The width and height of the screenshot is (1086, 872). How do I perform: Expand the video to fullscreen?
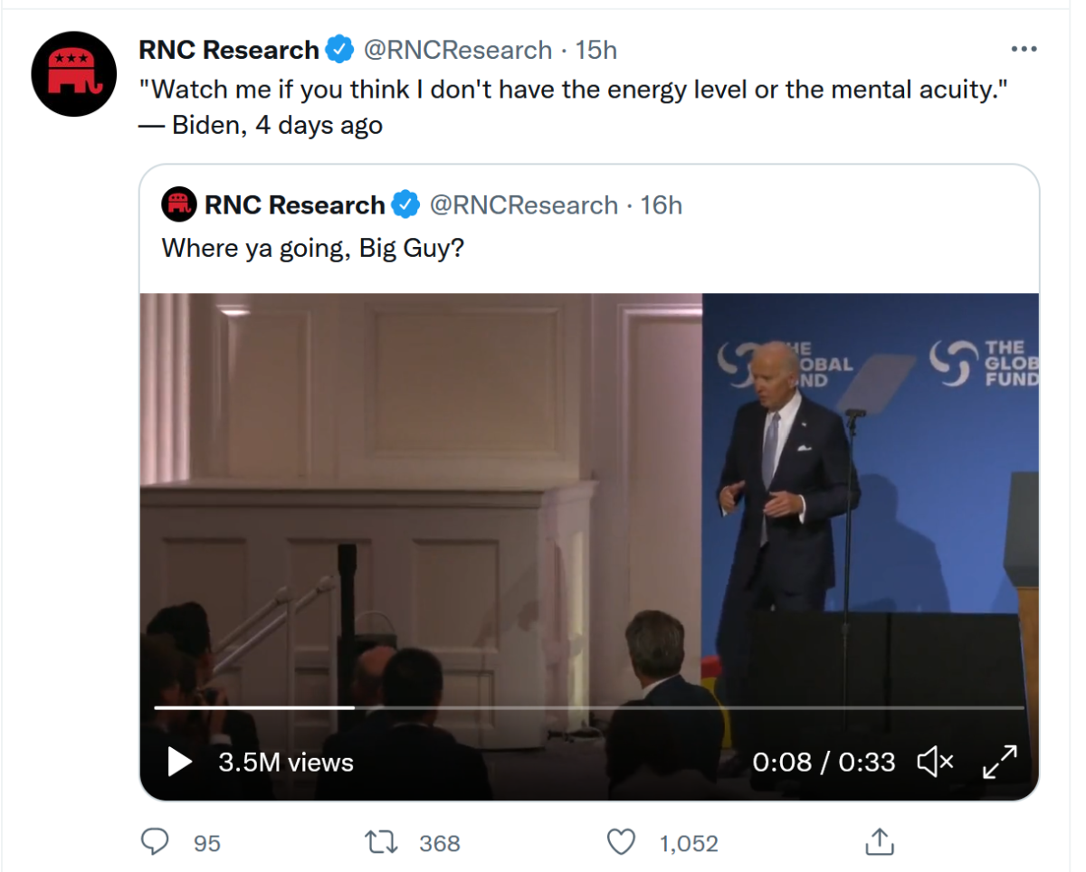pos(1000,762)
